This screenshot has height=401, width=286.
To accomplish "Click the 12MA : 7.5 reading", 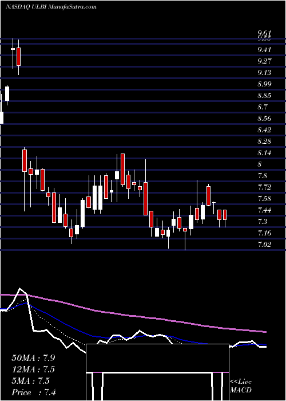I will [33, 369].
